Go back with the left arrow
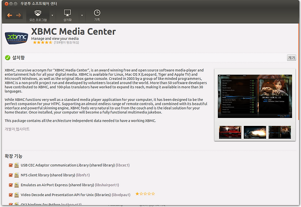 pyautogui.click(x=10, y=15)
